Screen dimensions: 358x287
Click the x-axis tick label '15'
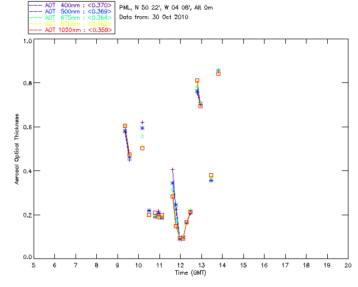(244, 265)
